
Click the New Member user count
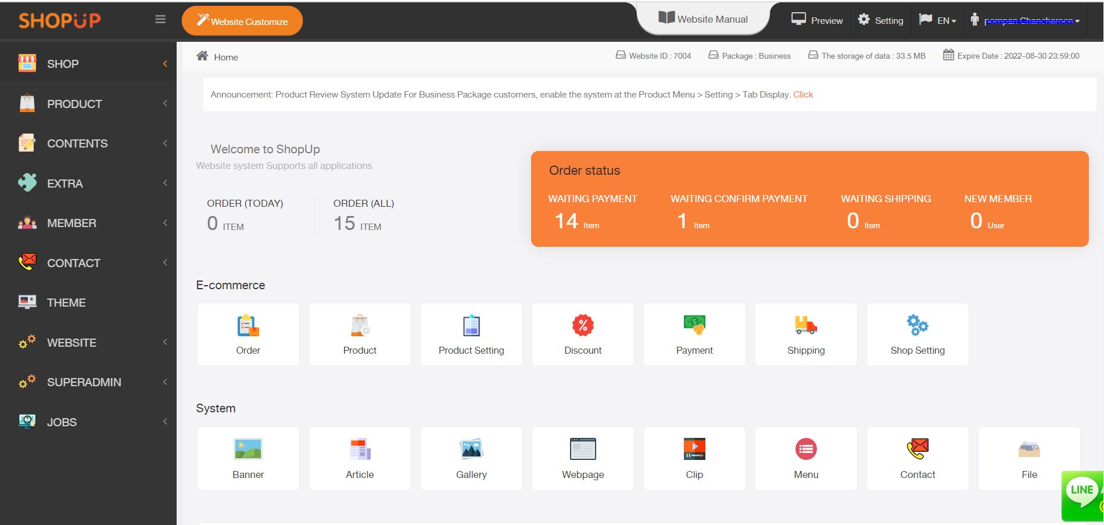coord(987,221)
